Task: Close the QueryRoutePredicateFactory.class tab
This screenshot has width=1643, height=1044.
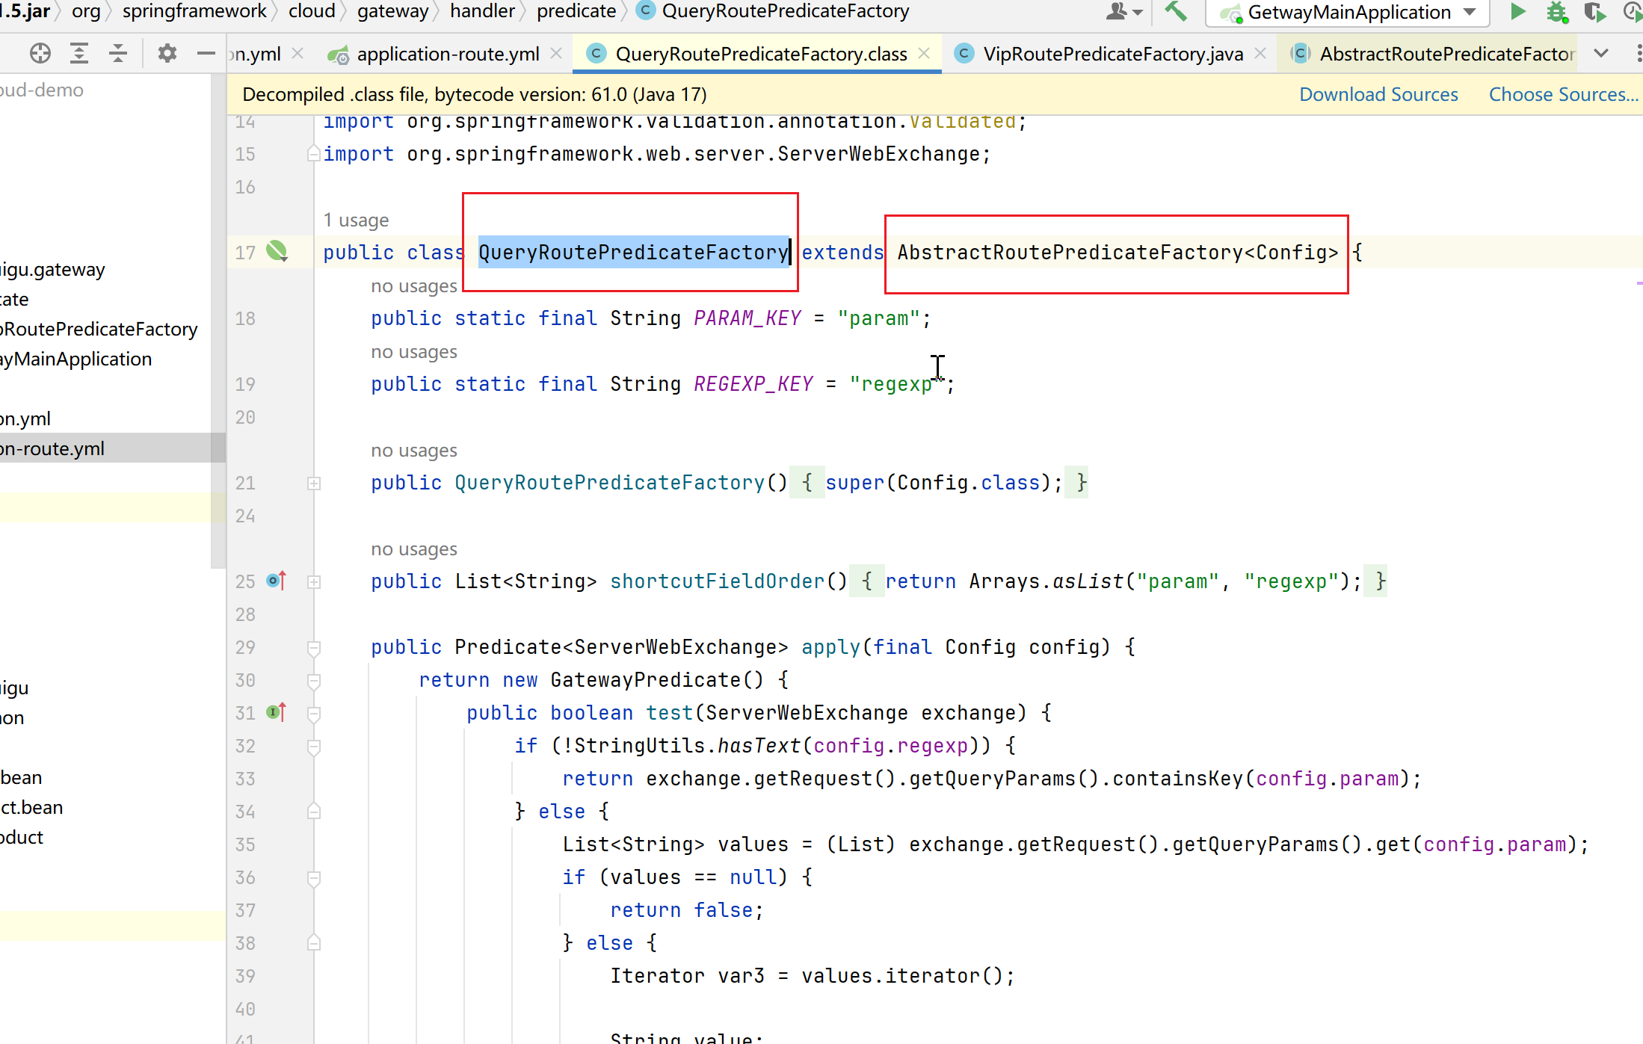Action: [924, 53]
